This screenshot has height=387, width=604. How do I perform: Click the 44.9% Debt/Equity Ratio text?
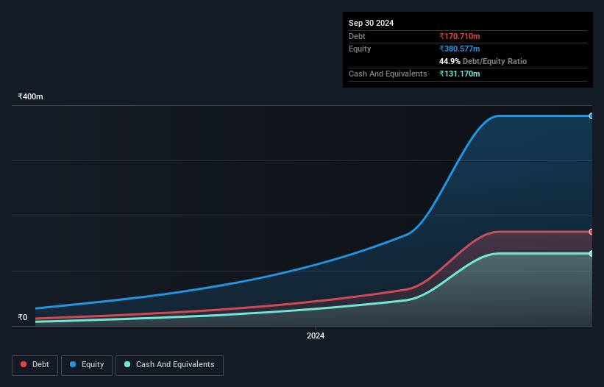tap(483, 61)
